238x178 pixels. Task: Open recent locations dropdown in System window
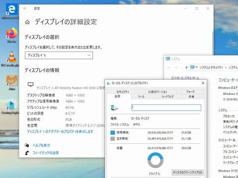pyautogui.click(x=181, y=67)
